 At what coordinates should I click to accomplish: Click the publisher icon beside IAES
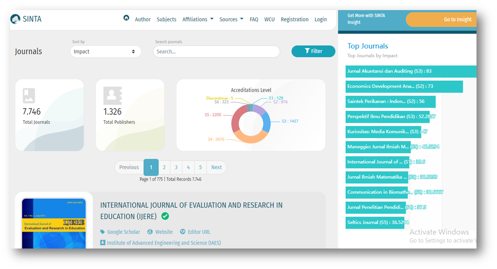[x=103, y=243]
